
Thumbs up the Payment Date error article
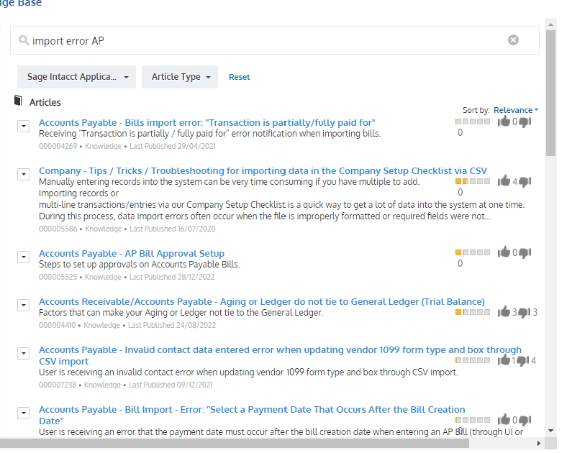click(504, 419)
